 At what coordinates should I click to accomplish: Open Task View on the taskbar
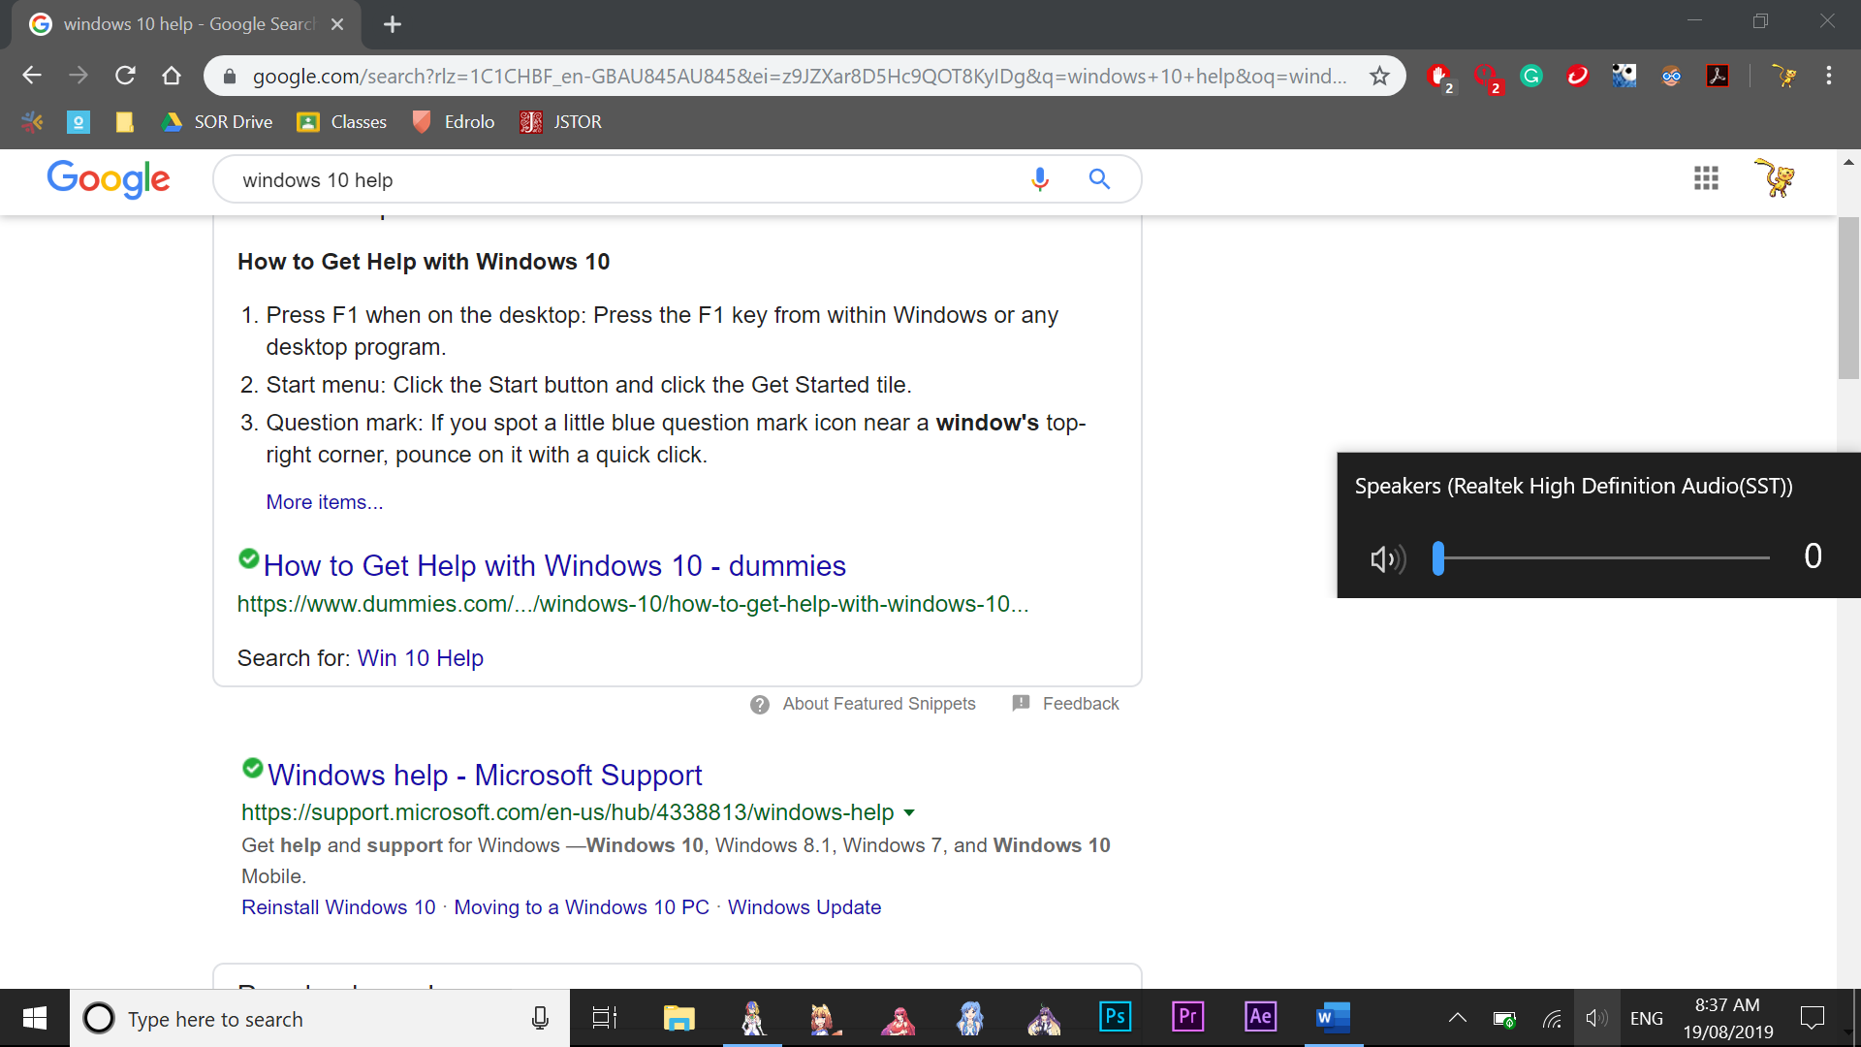(605, 1018)
